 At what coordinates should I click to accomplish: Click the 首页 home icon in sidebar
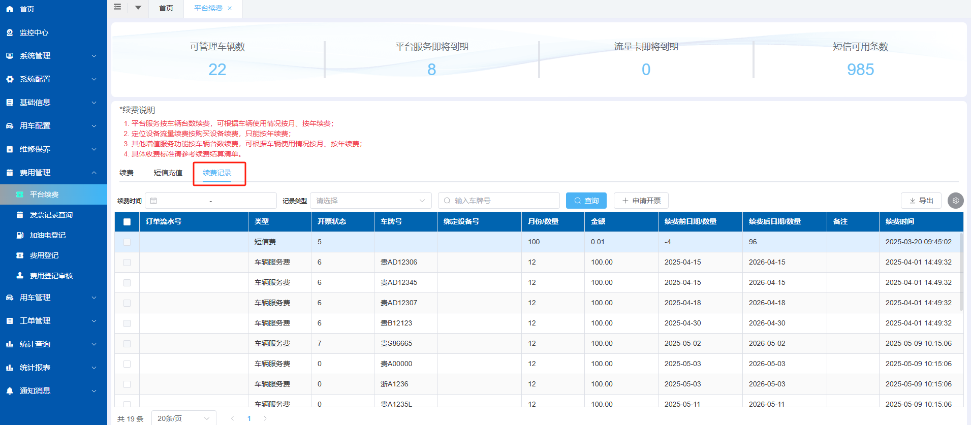(x=10, y=9)
